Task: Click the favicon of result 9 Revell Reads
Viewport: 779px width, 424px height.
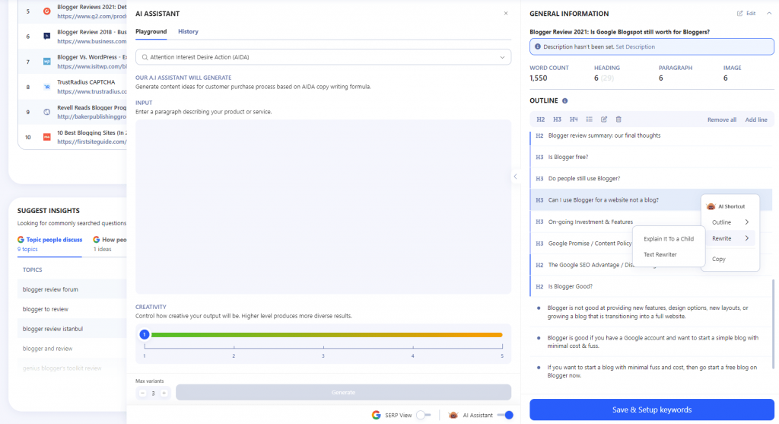Action: tap(46, 112)
